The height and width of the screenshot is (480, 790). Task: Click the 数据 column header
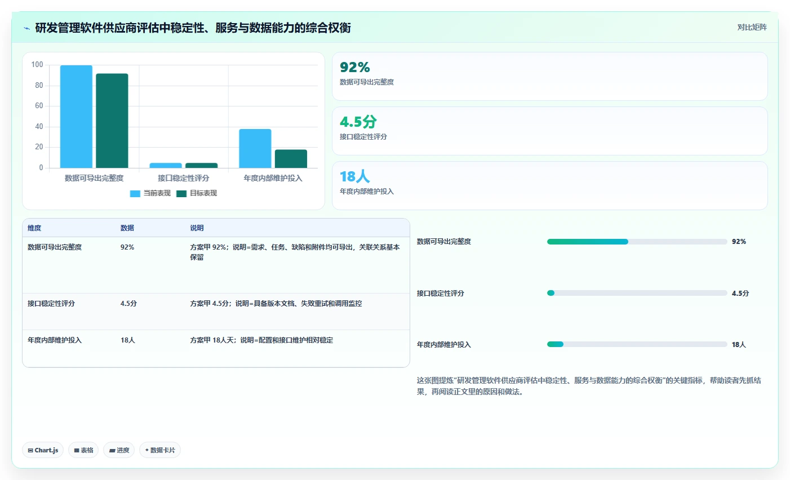(x=127, y=228)
